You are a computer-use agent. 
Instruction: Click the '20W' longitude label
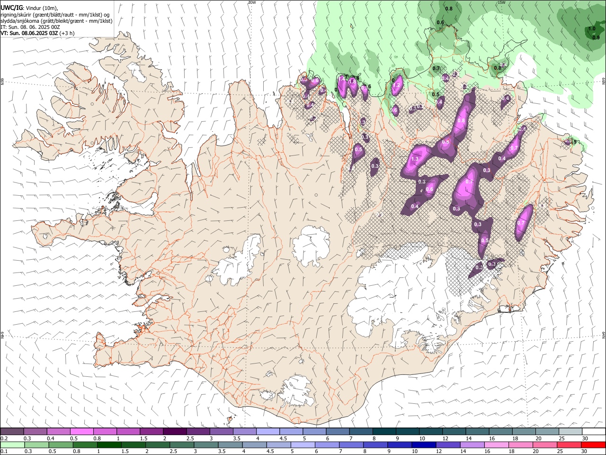[x=252, y=2]
